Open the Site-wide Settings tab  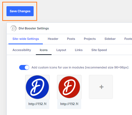(x=26, y=39)
